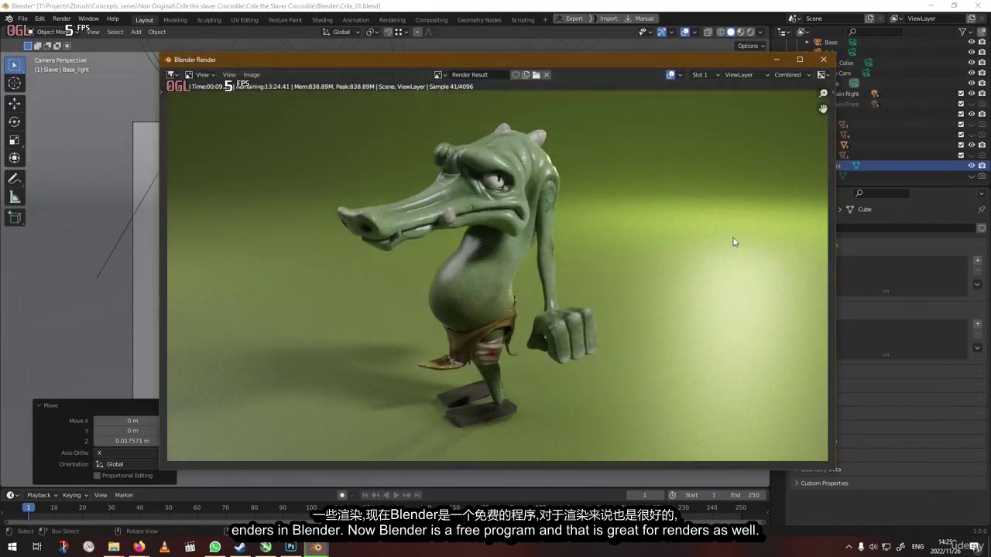This screenshot has height=557, width=991.
Task: Expand the Base collection in the outliner
Action: click(808, 43)
